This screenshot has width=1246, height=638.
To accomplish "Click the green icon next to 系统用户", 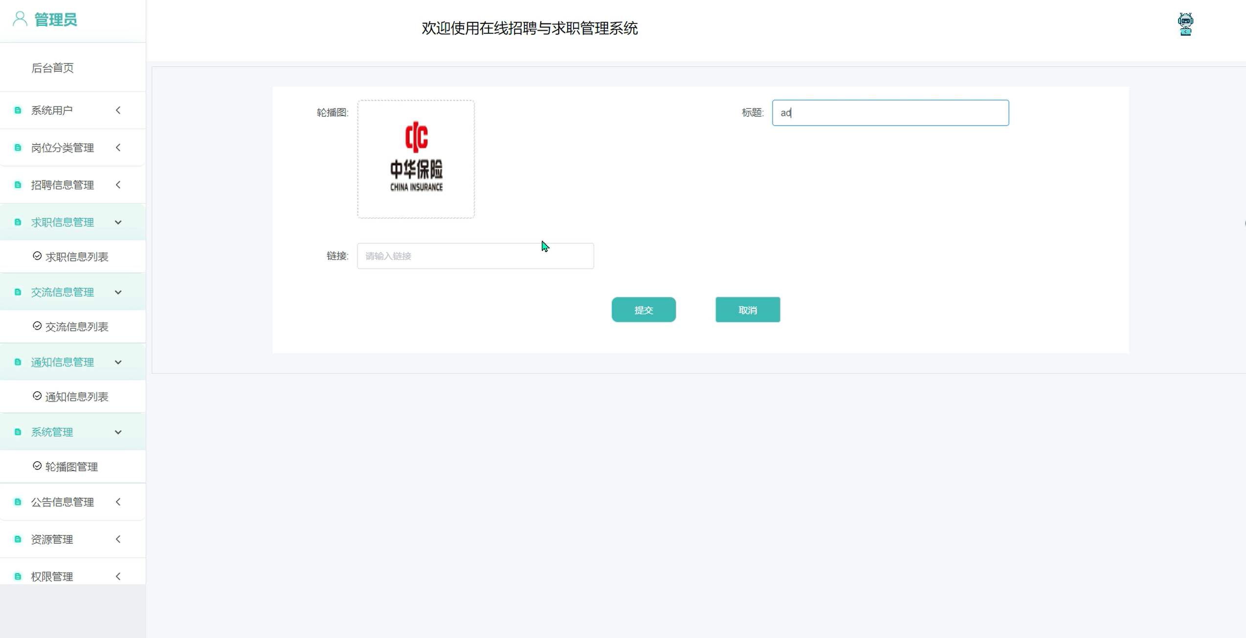I will point(18,110).
